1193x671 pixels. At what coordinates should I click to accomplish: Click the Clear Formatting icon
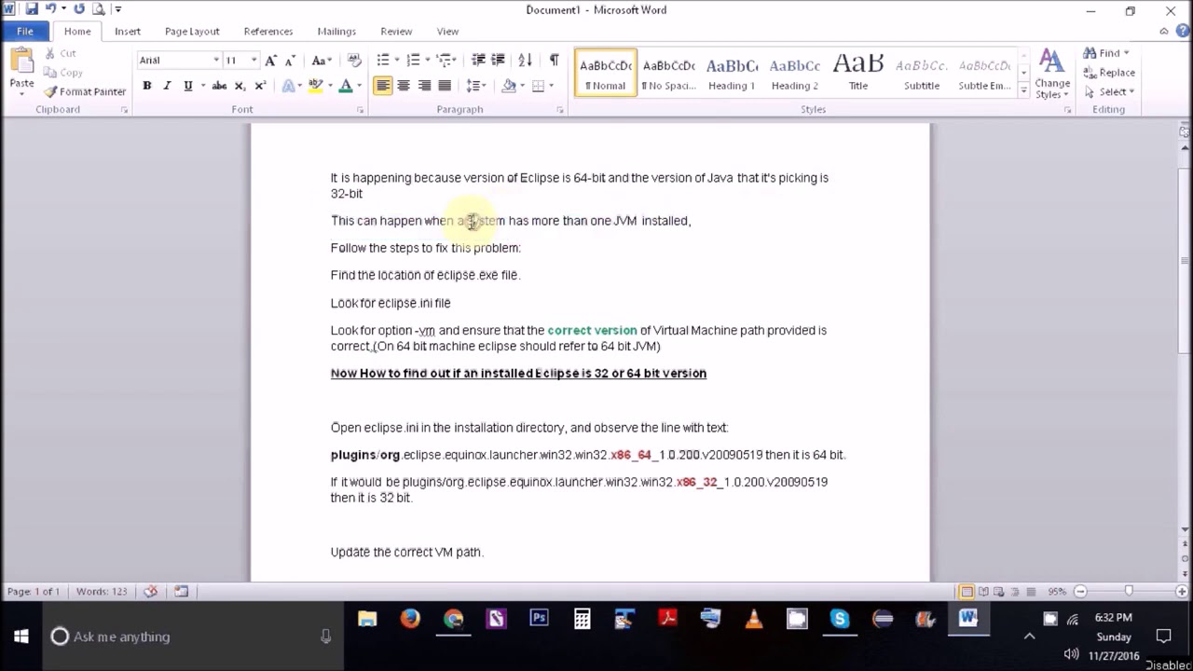pyautogui.click(x=354, y=60)
